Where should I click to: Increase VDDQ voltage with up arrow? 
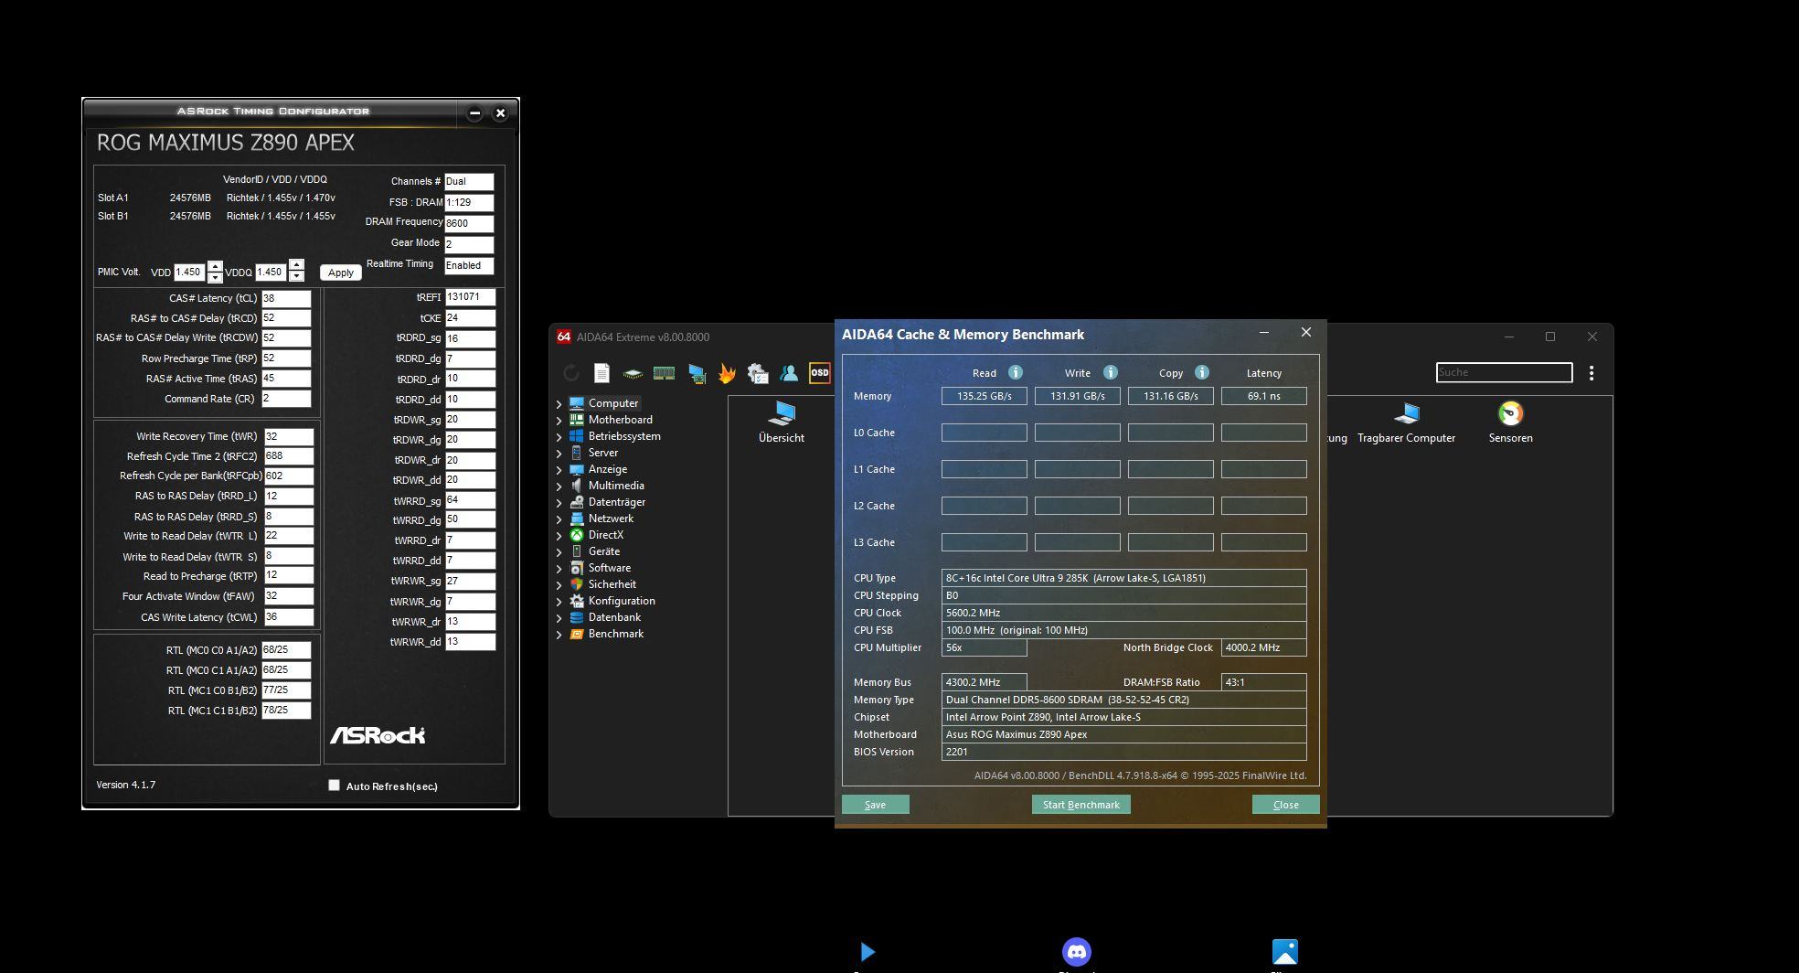pyautogui.click(x=296, y=265)
